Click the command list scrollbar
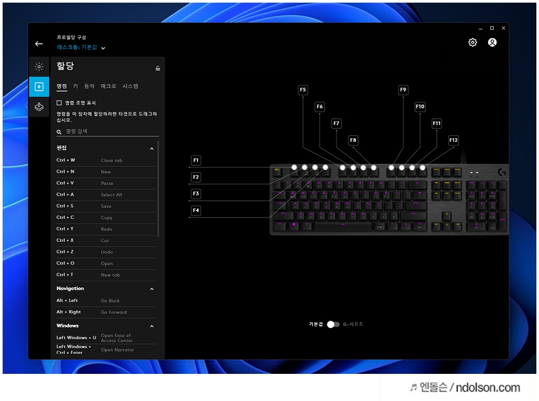 pyautogui.click(x=158, y=189)
